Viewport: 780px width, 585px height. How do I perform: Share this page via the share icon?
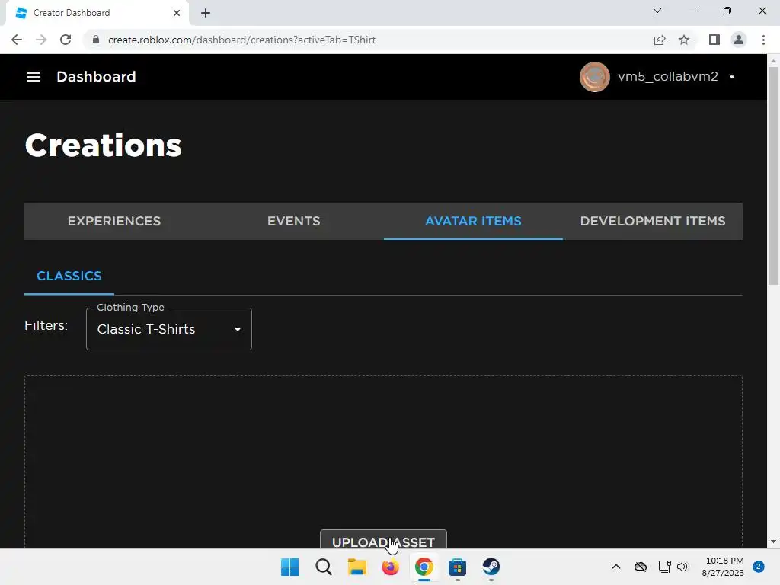click(660, 40)
